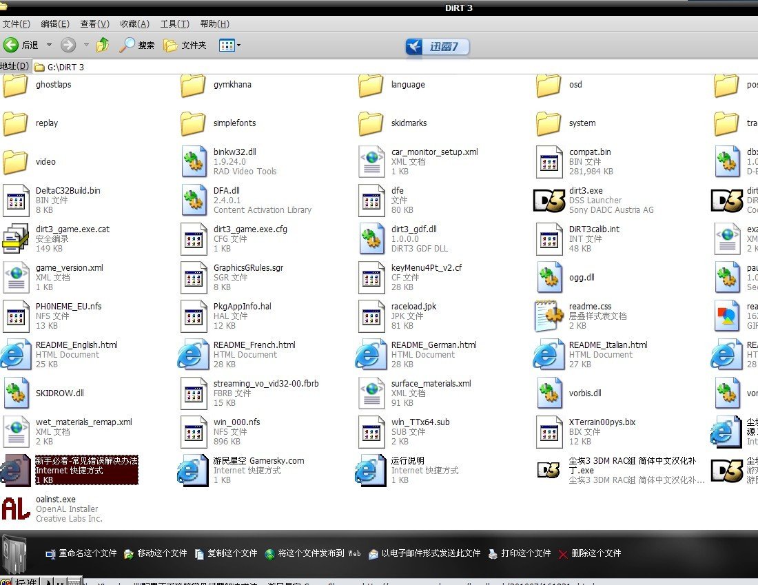Select the 游民星空 Gamersky.com shortcut
The width and height of the screenshot is (758, 585).
point(193,470)
